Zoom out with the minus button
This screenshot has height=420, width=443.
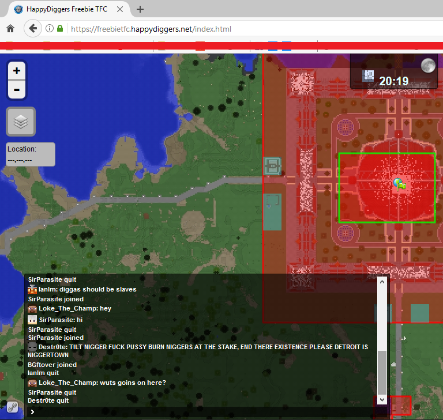click(x=17, y=89)
